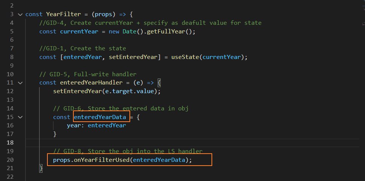
Task: Click line number 18 in the gutter
Action: pos(10,142)
